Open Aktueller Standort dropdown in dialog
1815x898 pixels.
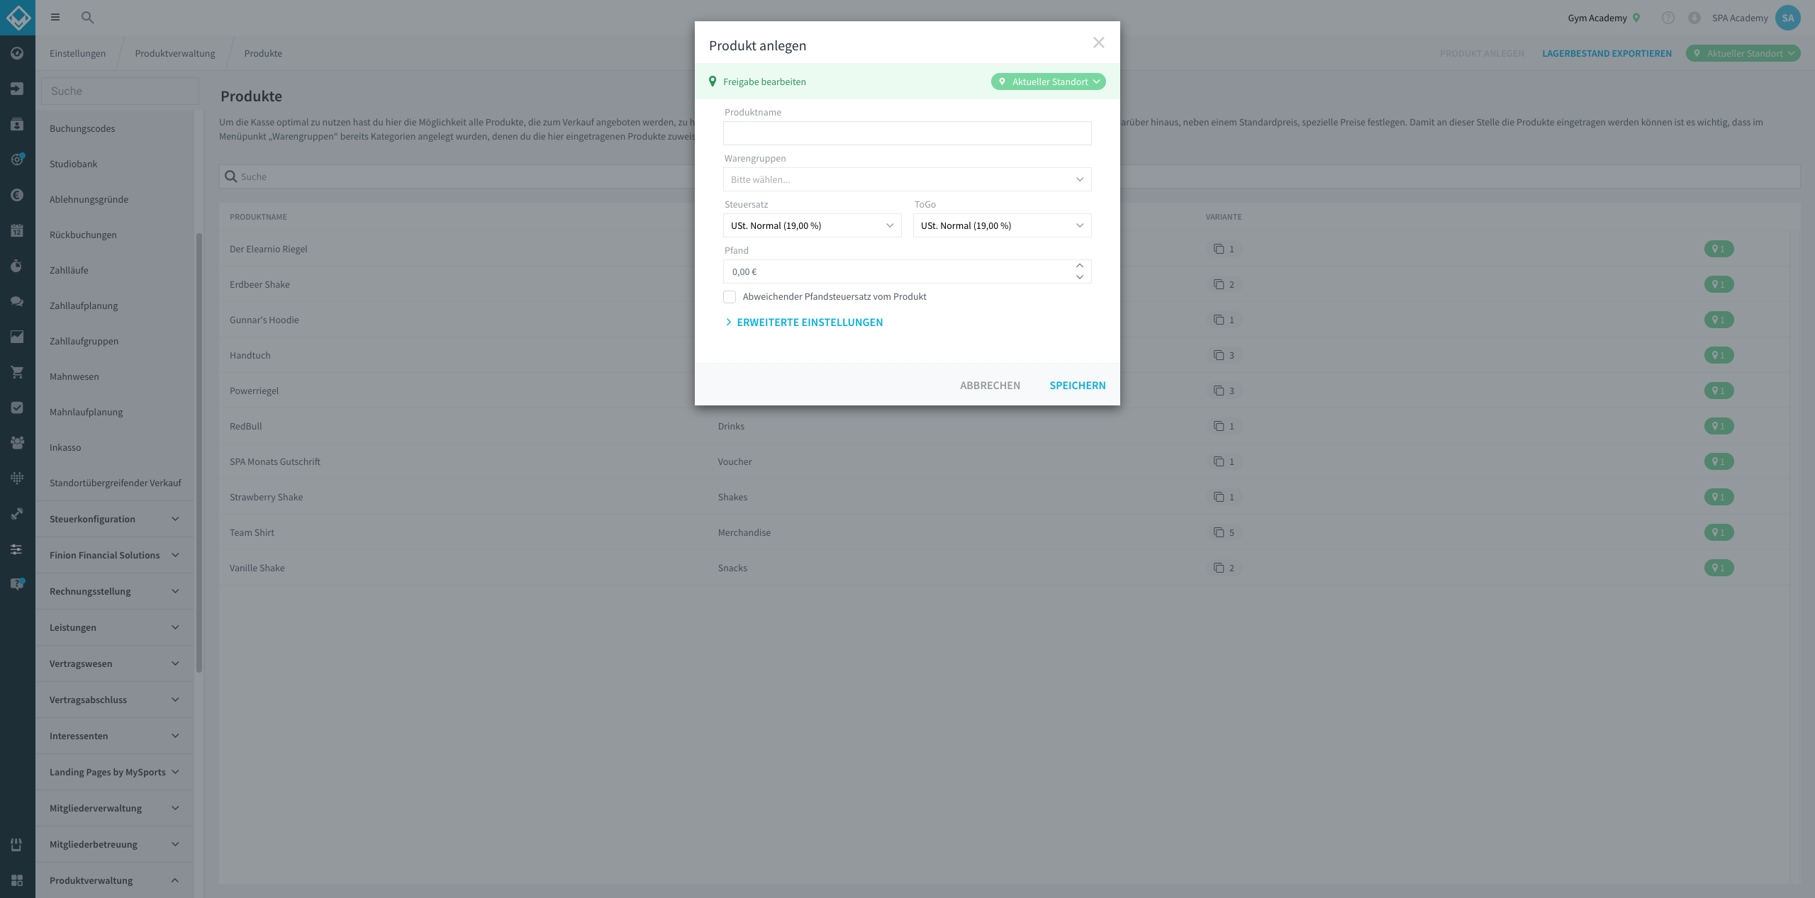[1048, 82]
